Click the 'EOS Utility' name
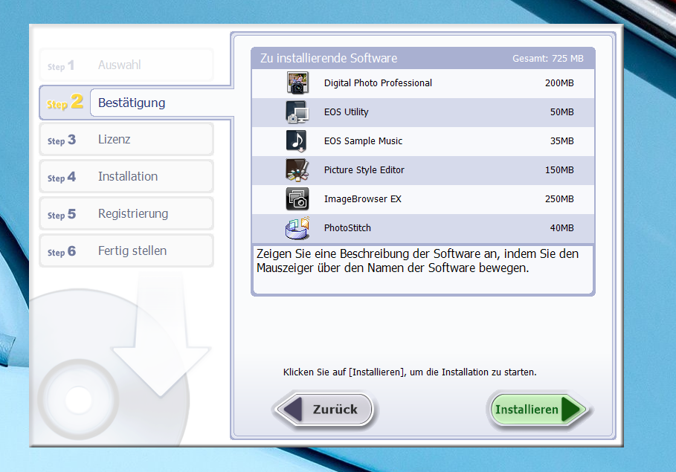 click(347, 112)
